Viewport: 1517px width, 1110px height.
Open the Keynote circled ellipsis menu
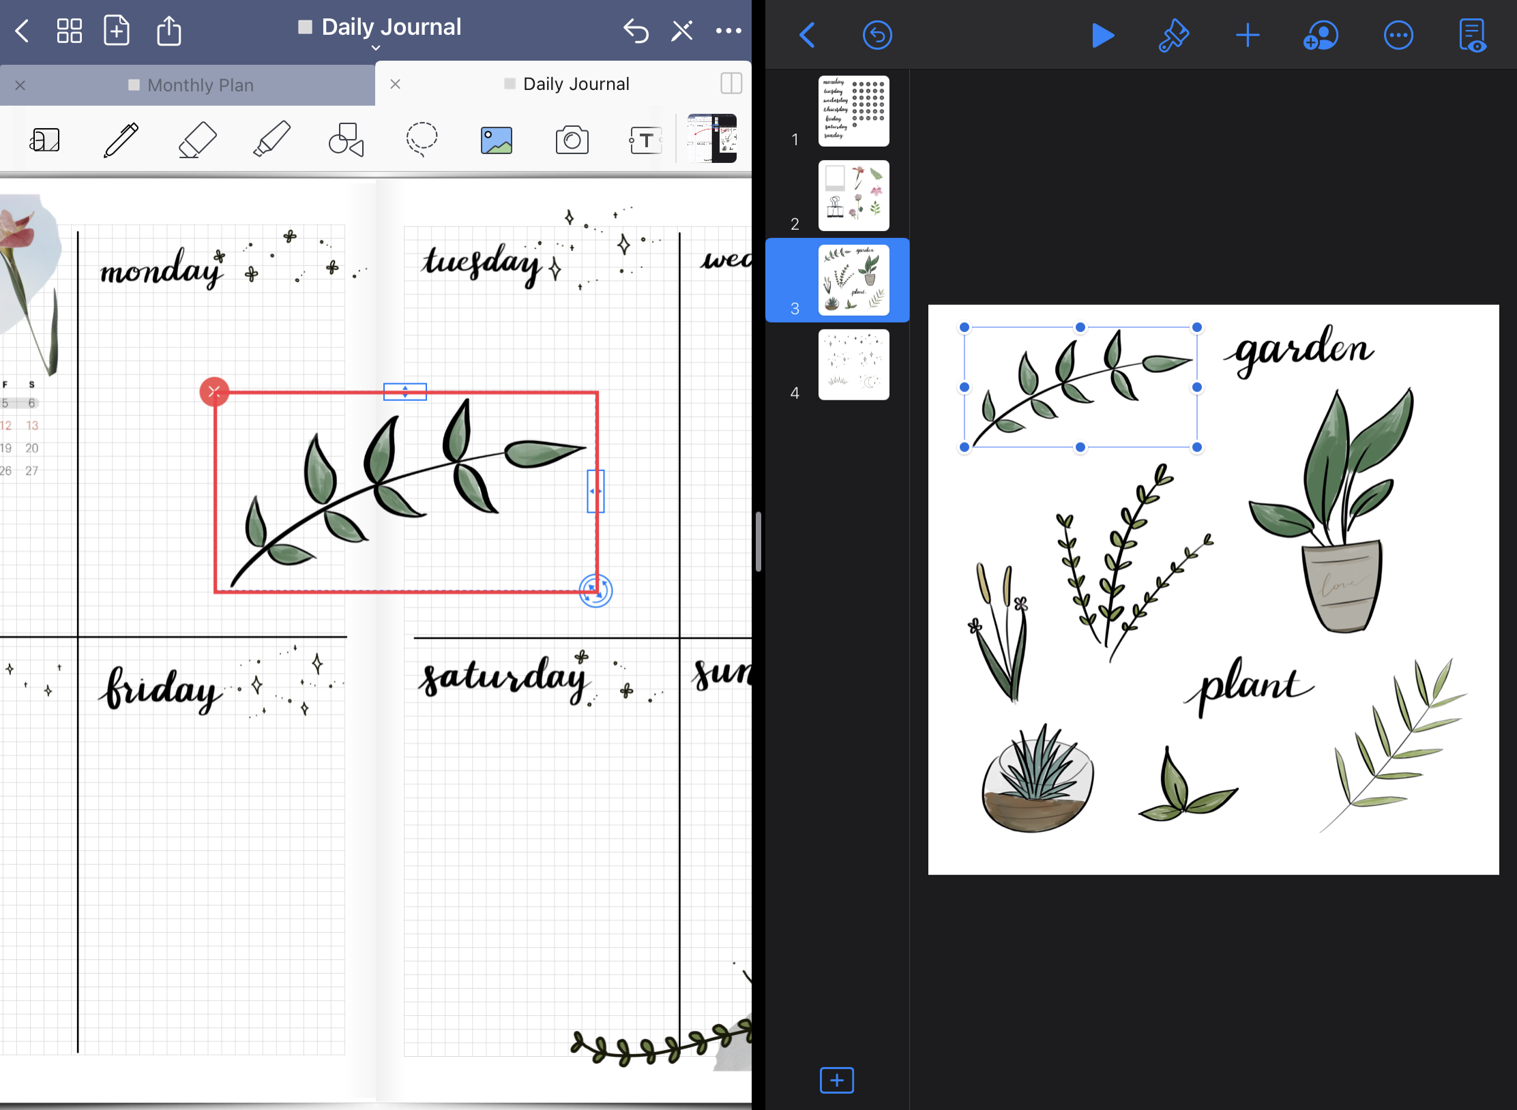tap(1398, 35)
